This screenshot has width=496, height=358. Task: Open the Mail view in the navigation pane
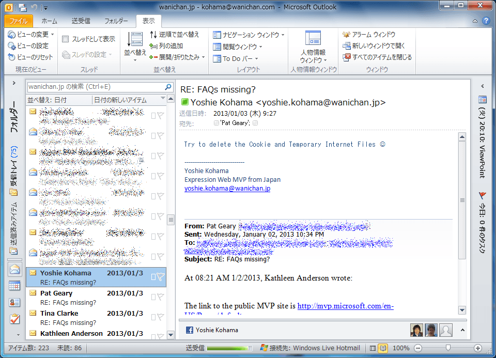(x=15, y=270)
